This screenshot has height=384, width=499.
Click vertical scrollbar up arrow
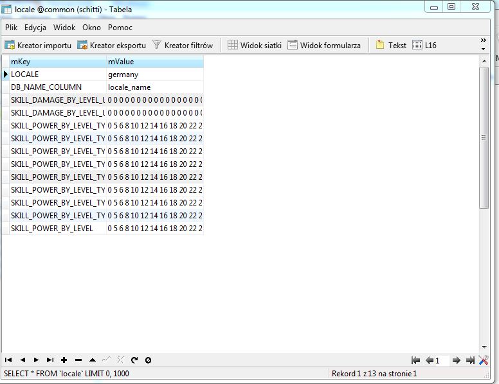click(x=484, y=61)
